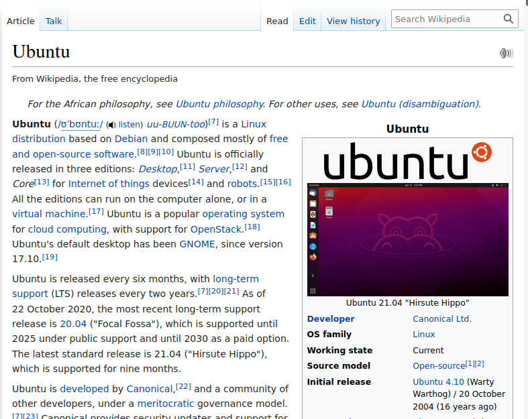Image resolution: width=528 pixels, height=419 pixels.
Task: Open the Ubuntu (disambiguation) link
Action: (x=419, y=104)
